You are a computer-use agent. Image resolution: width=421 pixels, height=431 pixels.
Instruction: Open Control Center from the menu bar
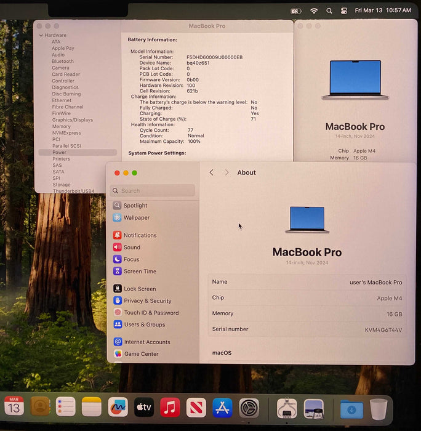[344, 10]
